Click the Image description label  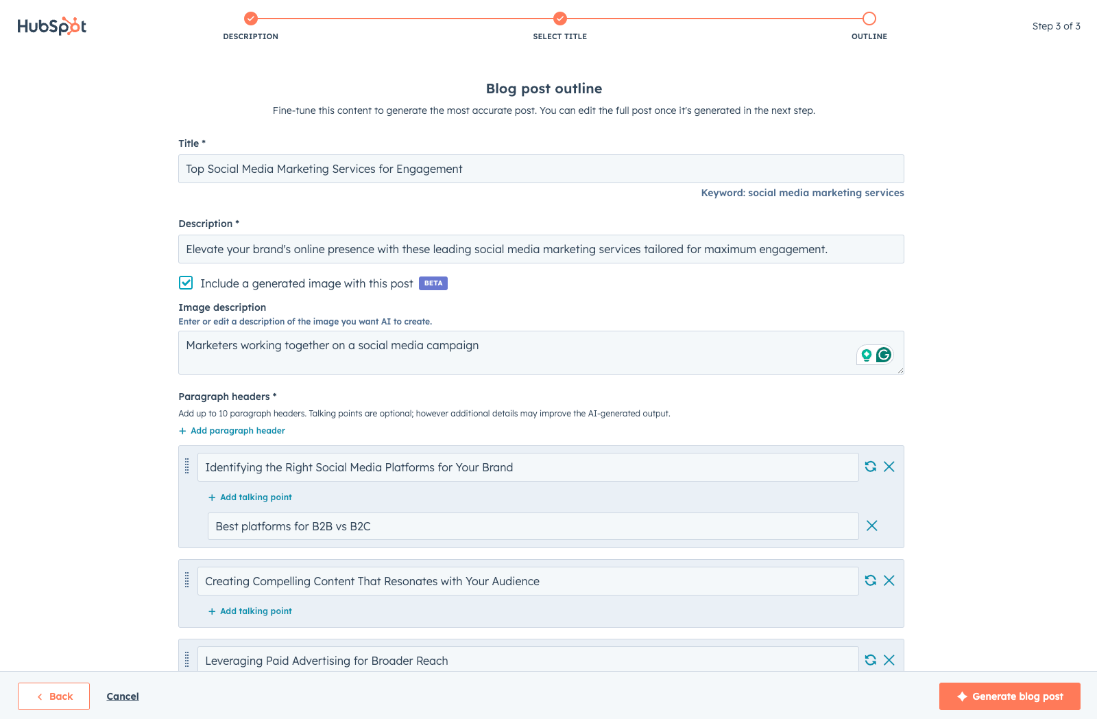click(222, 307)
